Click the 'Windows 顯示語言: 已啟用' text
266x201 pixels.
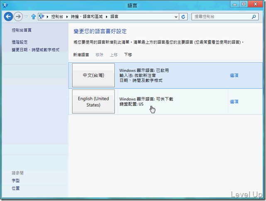144,70
